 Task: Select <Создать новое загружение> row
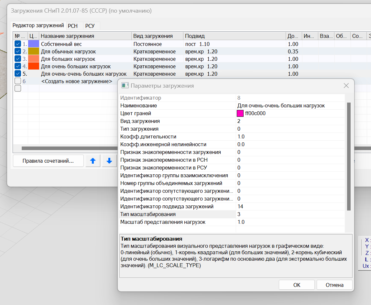77,82
